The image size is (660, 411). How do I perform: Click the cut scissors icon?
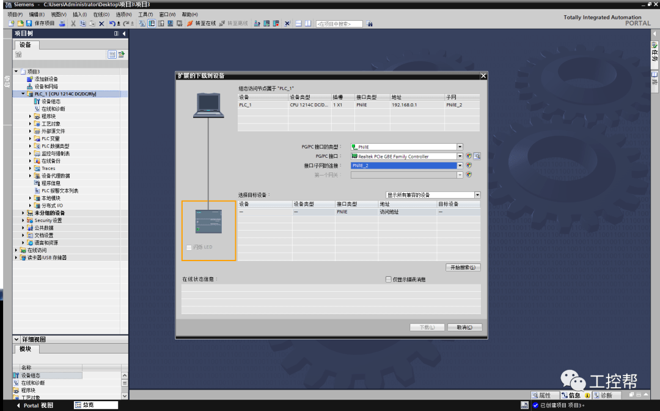point(73,24)
